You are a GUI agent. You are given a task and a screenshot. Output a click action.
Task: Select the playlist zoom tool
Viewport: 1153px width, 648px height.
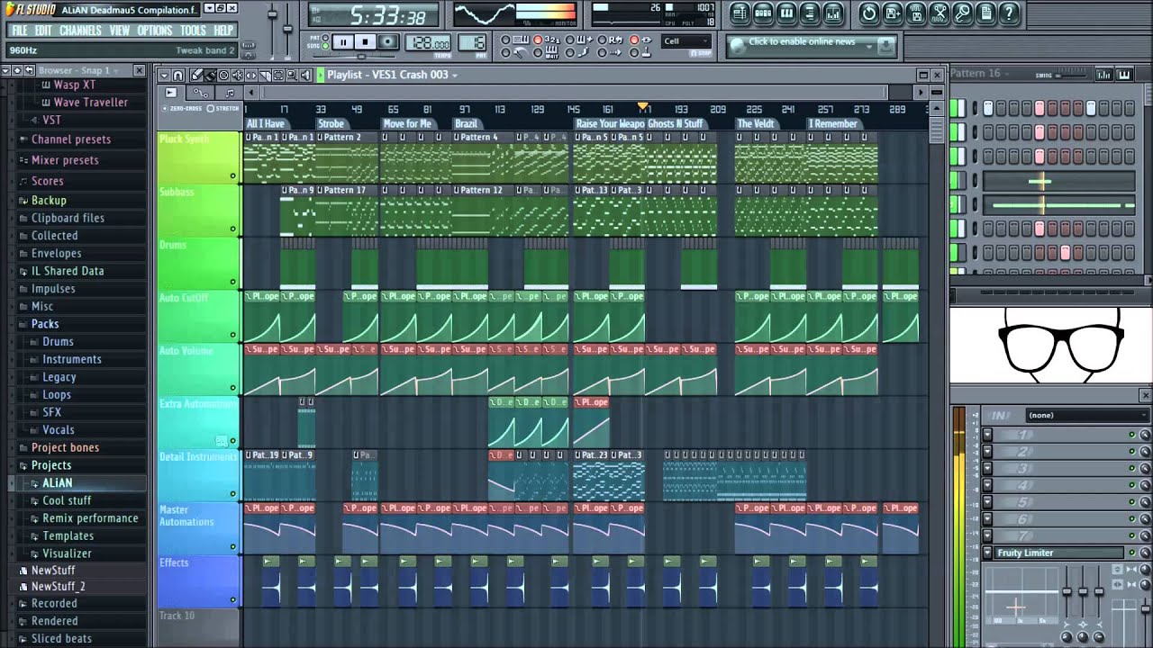tap(292, 75)
